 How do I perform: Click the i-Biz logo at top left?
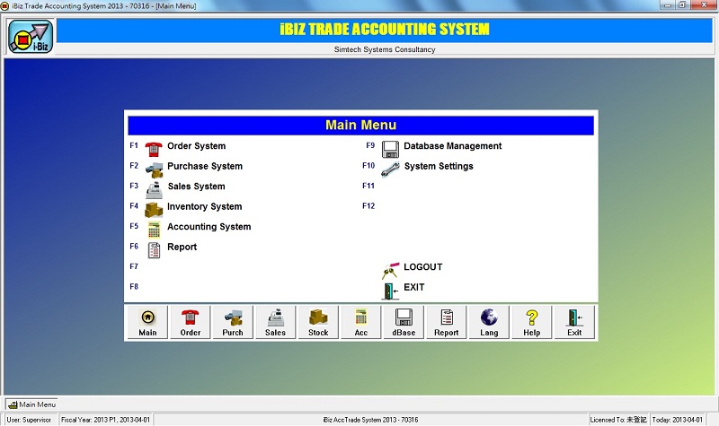(x=31, y=37)
